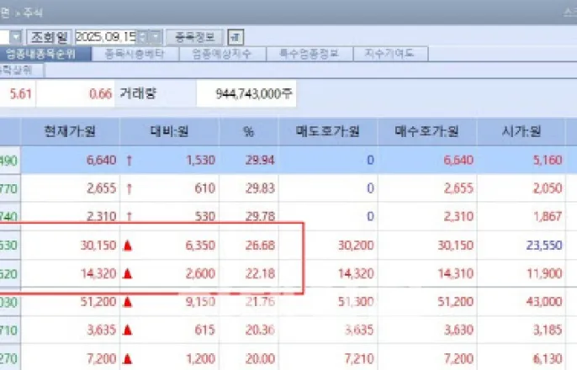Click the 대비:원 column header

tap(169, 131)
